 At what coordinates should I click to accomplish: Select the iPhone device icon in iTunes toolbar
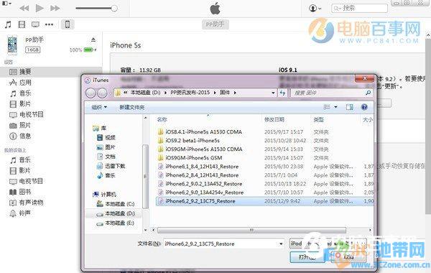(x=68, y=24)
